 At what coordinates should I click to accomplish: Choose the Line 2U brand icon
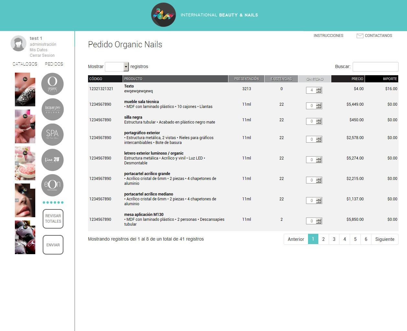52,160
